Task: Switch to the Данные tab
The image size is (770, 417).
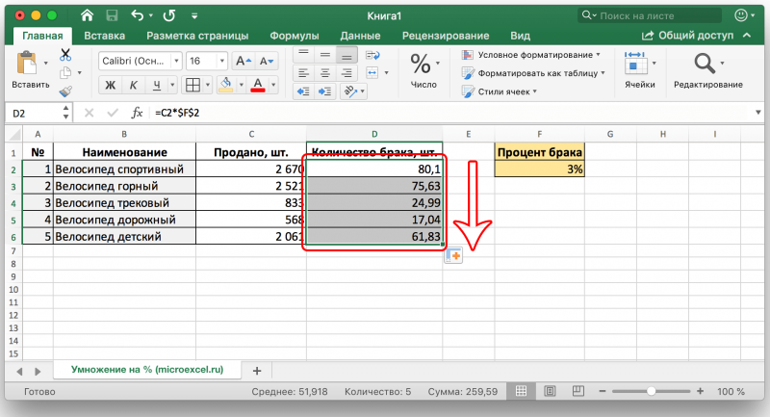Action: click(360, 36)
